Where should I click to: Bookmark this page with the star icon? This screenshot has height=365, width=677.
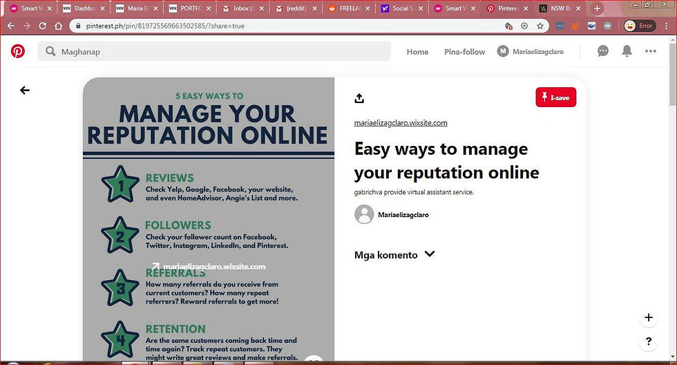pyautogui.click(x=540, y=26)
